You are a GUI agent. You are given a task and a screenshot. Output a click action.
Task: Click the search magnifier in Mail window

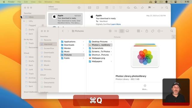[x=167, y=7]
